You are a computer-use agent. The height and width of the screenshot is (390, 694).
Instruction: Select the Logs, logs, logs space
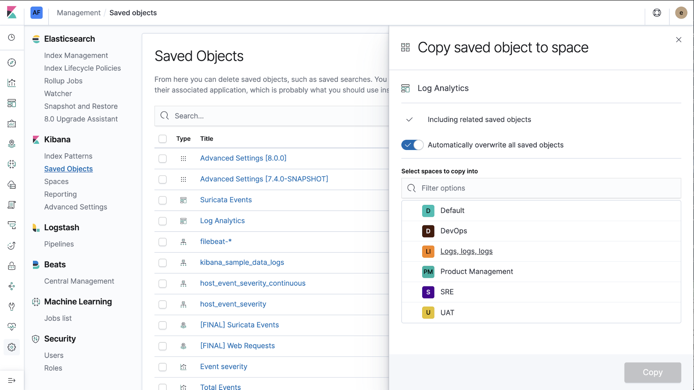pyautogui.click(x=541, y=251)
